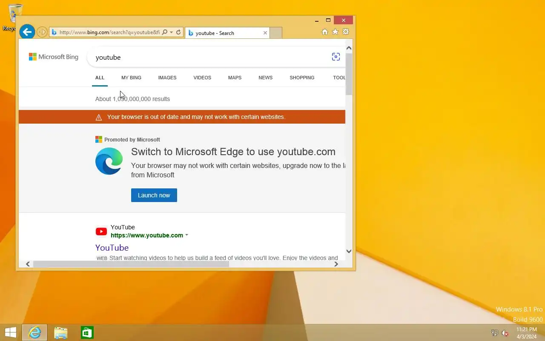Open Tools with the gear icon

click(x=346, y=32)
